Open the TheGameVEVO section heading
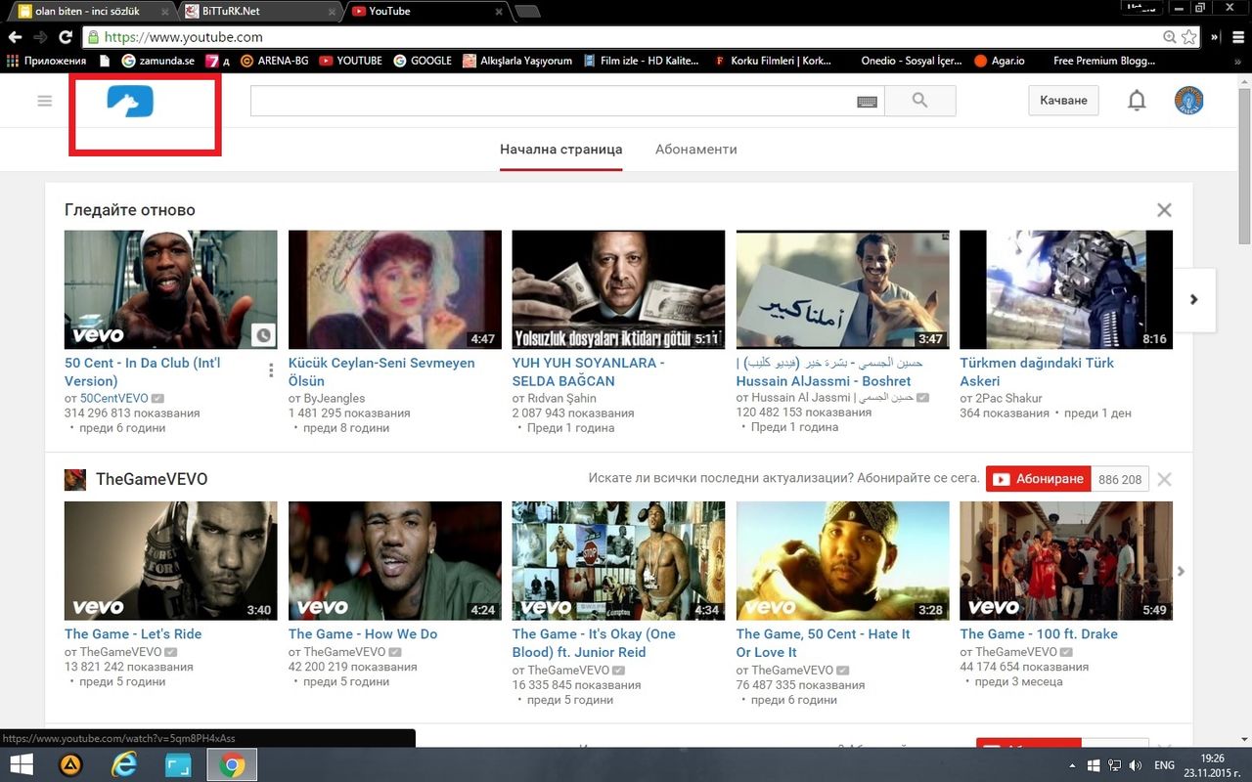 point(152,479)
